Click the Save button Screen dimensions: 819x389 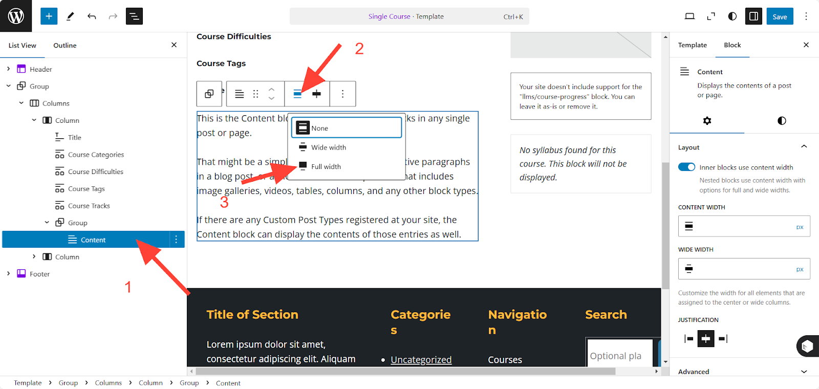(780, 16)
